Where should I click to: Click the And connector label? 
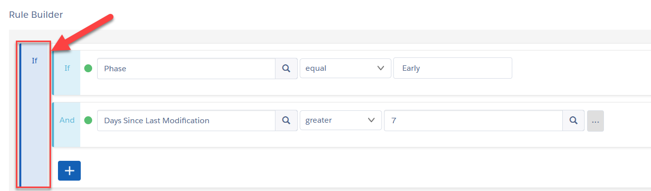point(67,120)
